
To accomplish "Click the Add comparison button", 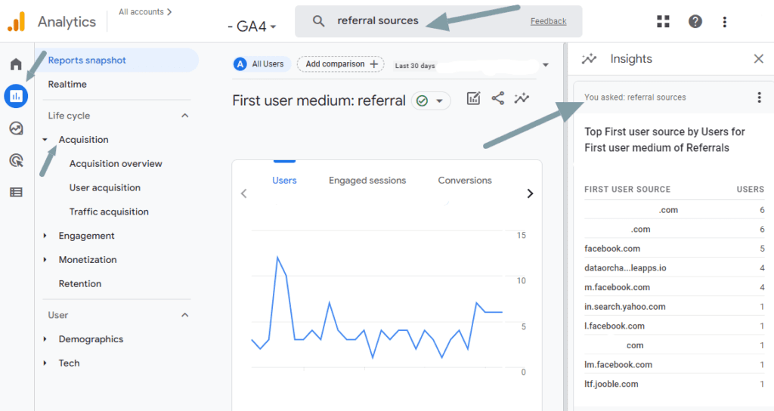I will [340, 64].
